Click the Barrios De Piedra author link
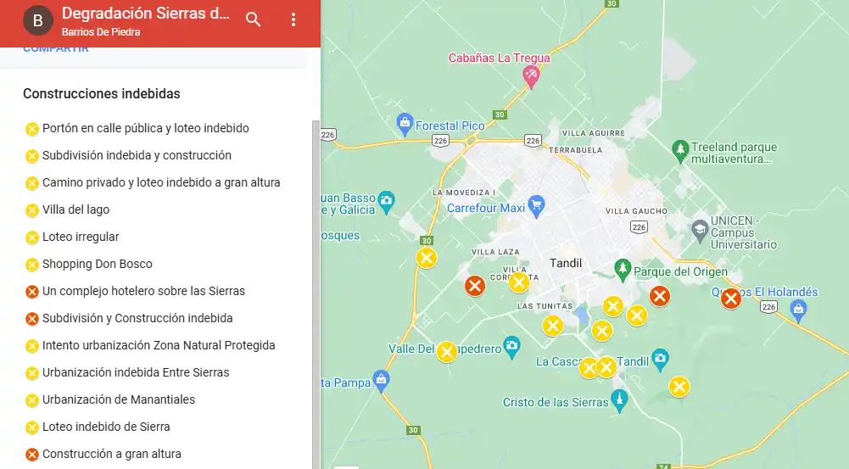 [101, 32]
